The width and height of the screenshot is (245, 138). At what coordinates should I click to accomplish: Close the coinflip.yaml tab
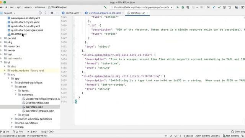tap(81, 13)
